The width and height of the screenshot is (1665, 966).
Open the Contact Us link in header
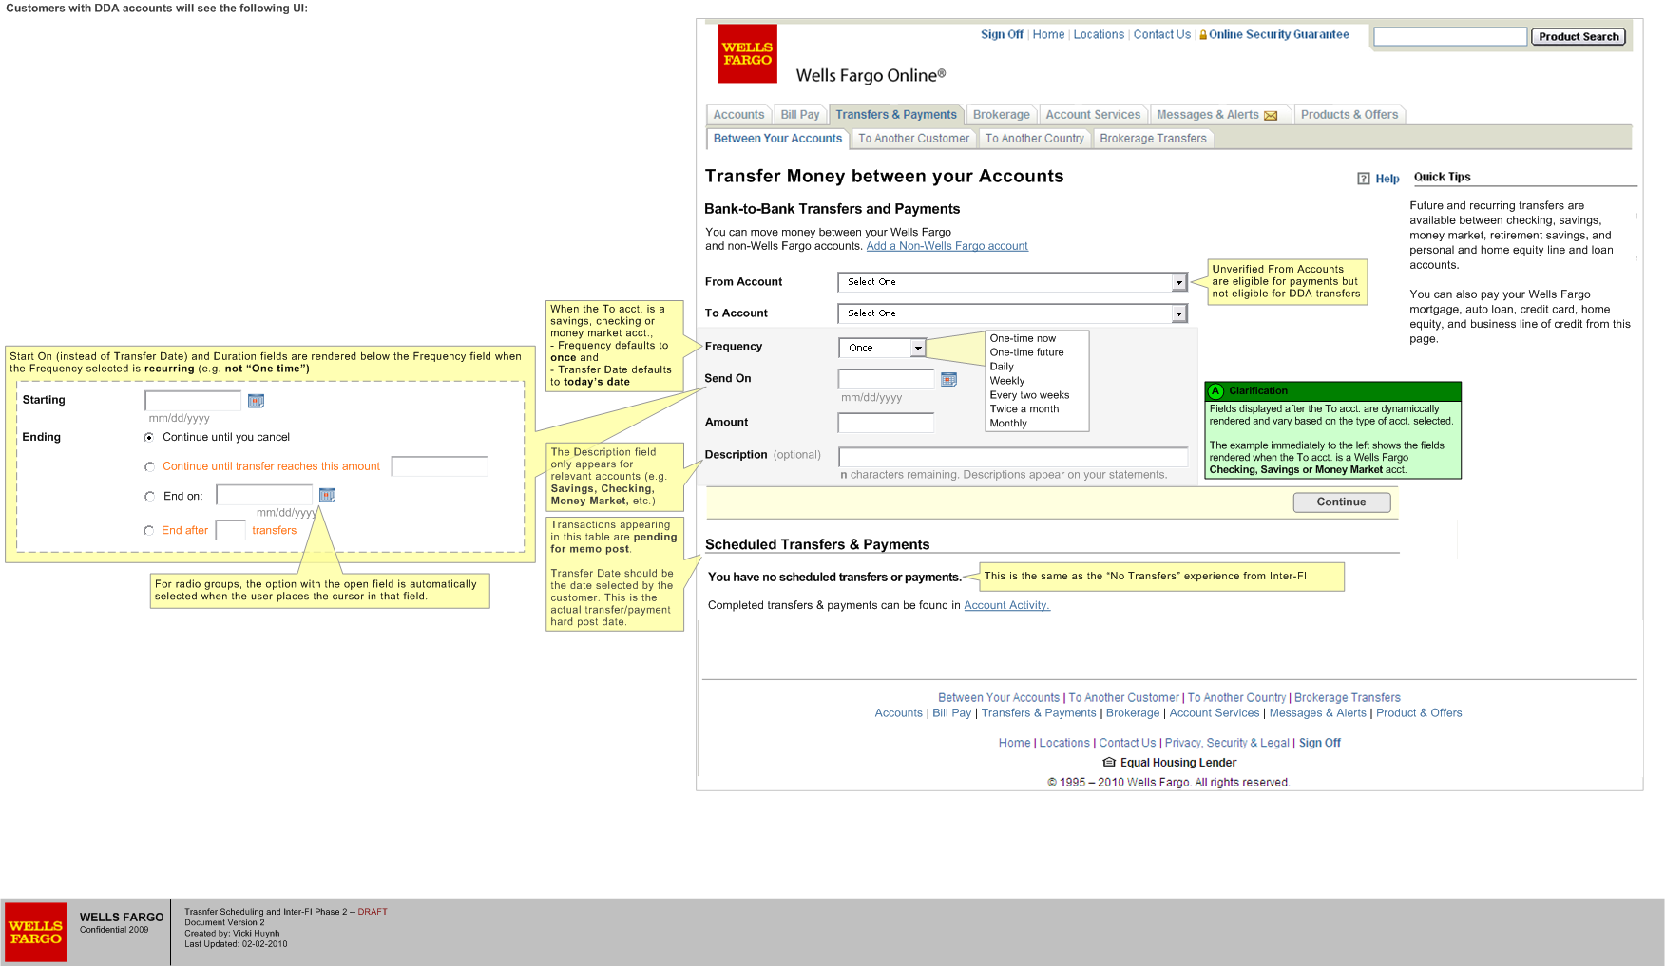1161,35
